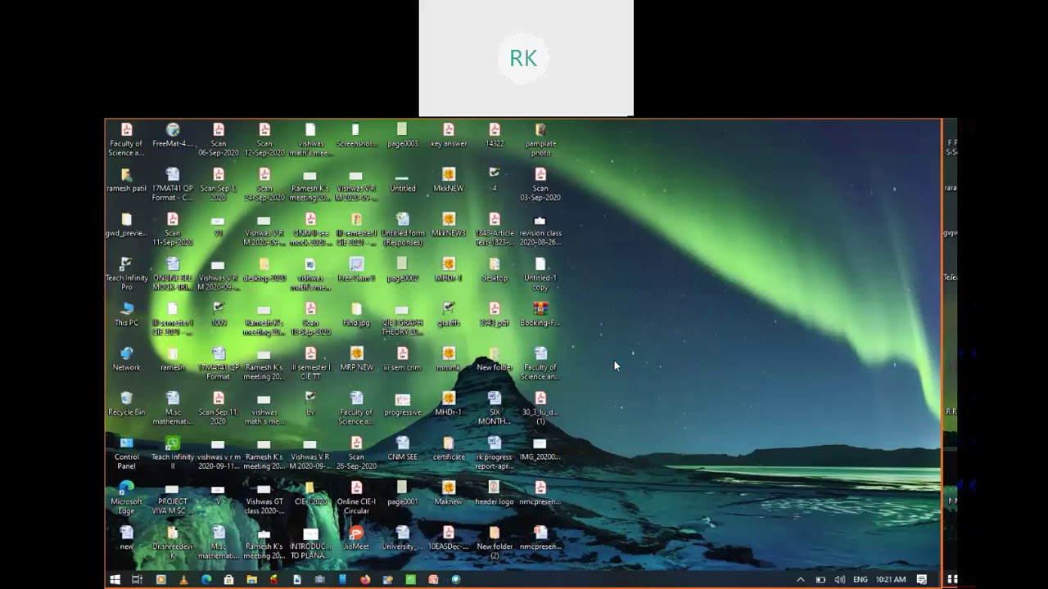Click the volume speaker tray icon
1048x589 pixels.
pos(839,579)
